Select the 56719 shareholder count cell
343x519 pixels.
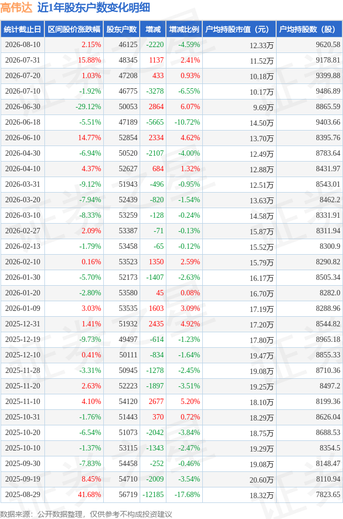(128, 494)
